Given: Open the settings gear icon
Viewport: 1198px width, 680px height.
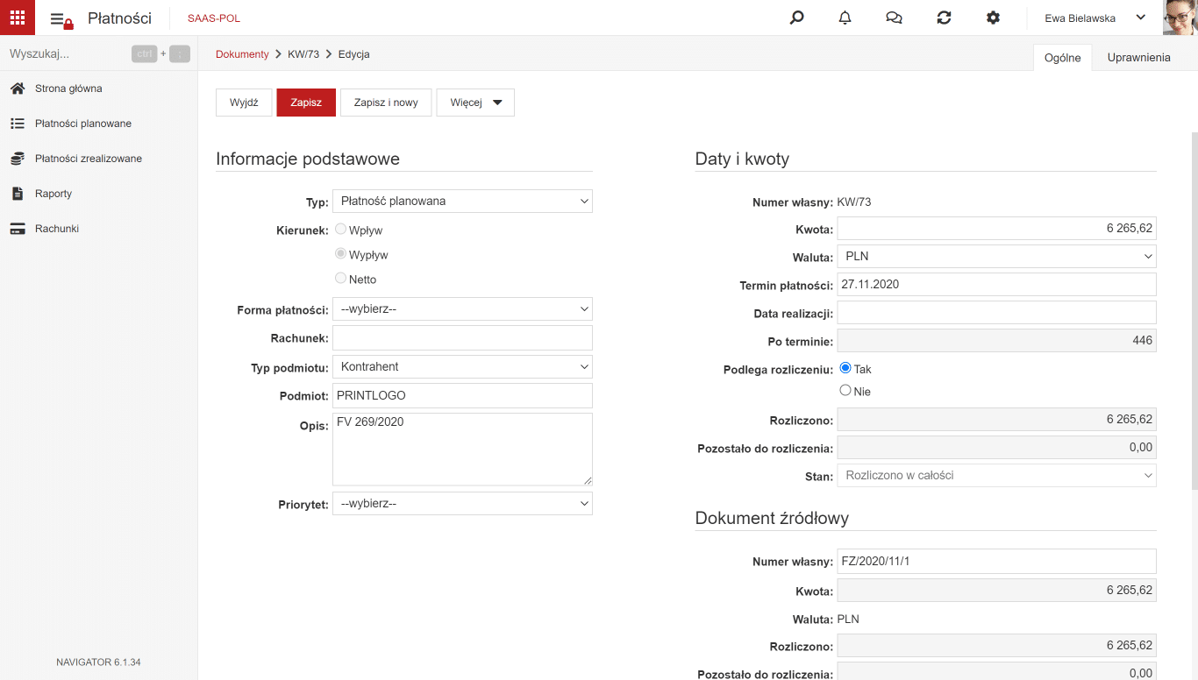Looking at the screenshot, I should (993, 18).
